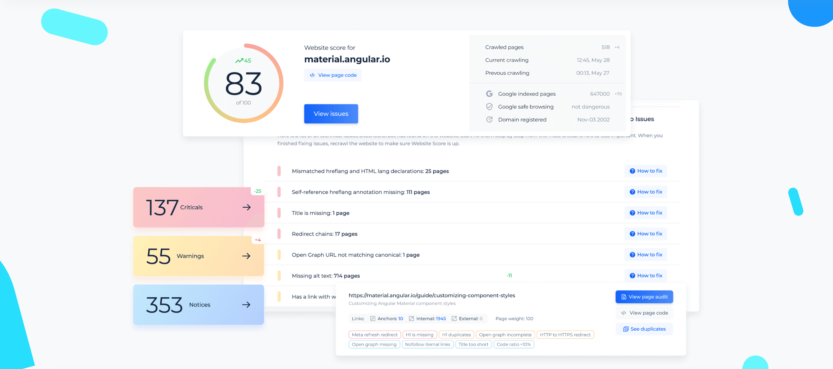
Task: Select the Code ratio <10% tag
Action: (514, 344)
